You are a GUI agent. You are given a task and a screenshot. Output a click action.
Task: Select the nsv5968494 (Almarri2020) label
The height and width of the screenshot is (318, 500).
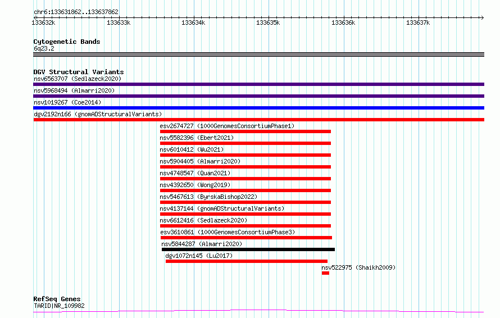(x=74, y=90)
